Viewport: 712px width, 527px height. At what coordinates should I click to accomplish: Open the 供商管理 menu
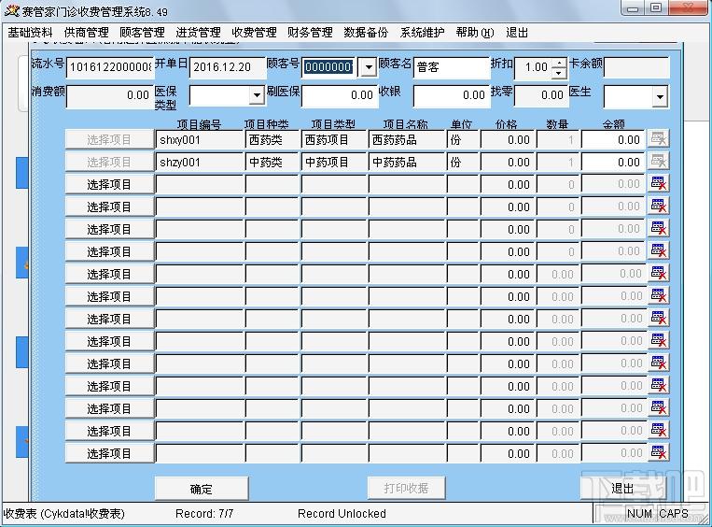tap(86, 33)
